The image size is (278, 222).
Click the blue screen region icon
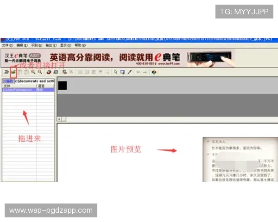coord(122,72)
